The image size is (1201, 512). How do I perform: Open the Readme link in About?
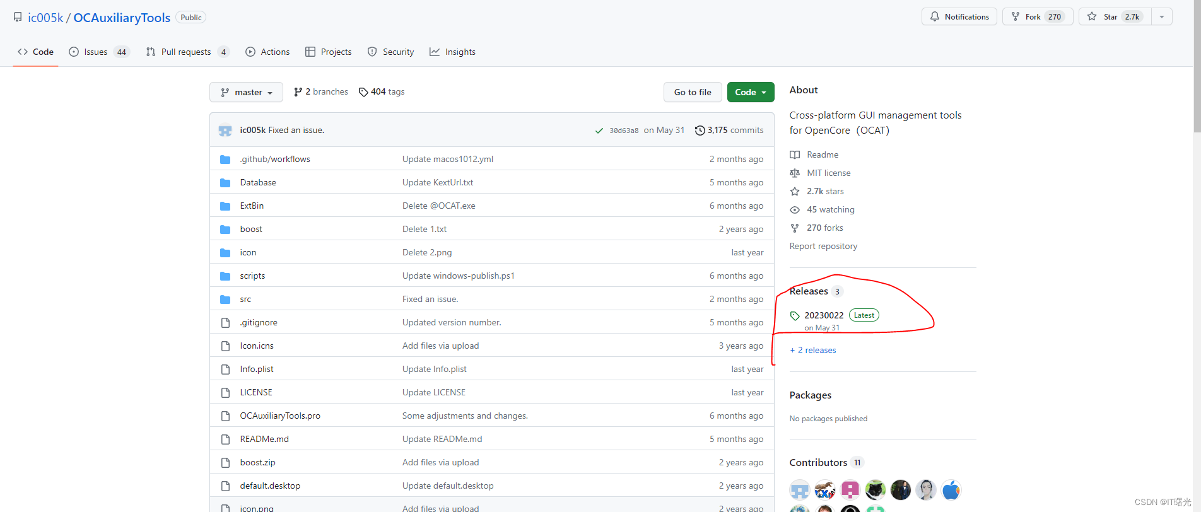click(x=814, y=154)
